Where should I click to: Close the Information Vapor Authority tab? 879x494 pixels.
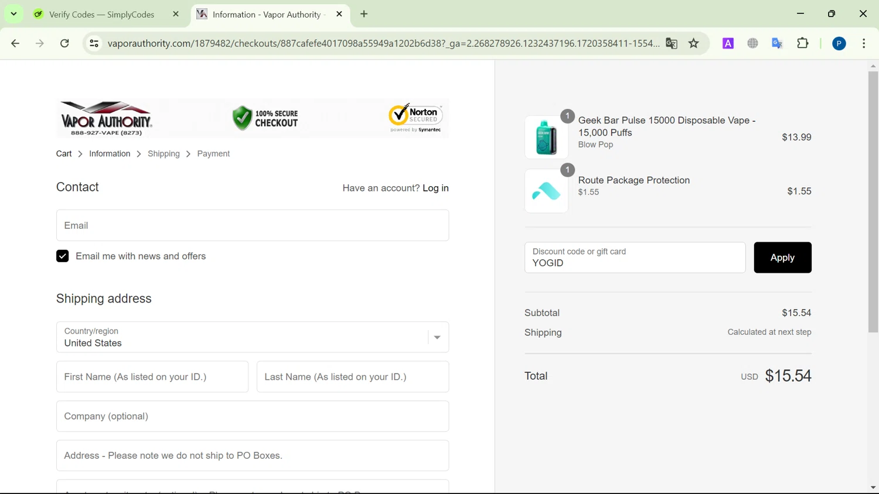[x=339, y=14]
